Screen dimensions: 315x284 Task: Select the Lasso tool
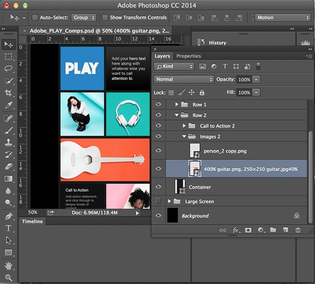8,68
